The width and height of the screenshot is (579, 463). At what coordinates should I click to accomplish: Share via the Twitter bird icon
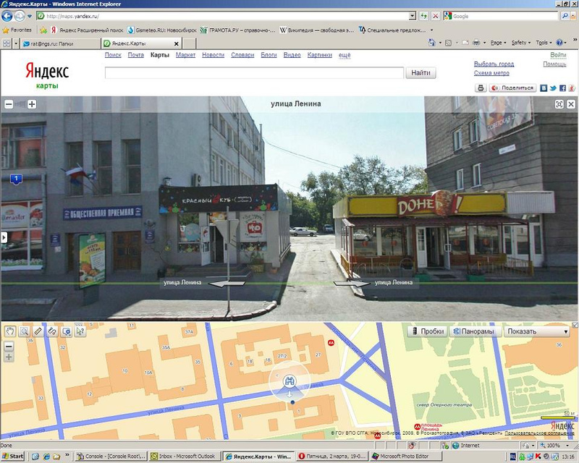pyautogui.click(x=553, y=88)
